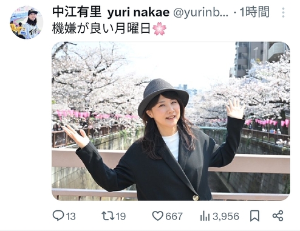The height and width of the screenshot is (231, 300).
Task: Click the cherry blossom emoji in the post
Action: (159, 29)
